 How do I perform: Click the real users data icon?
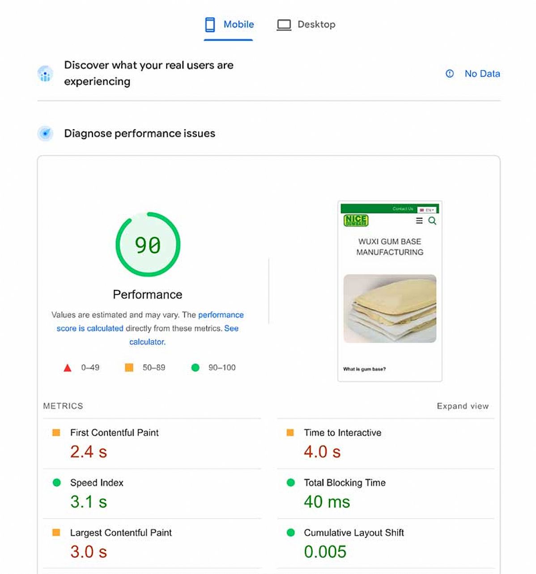45,74
